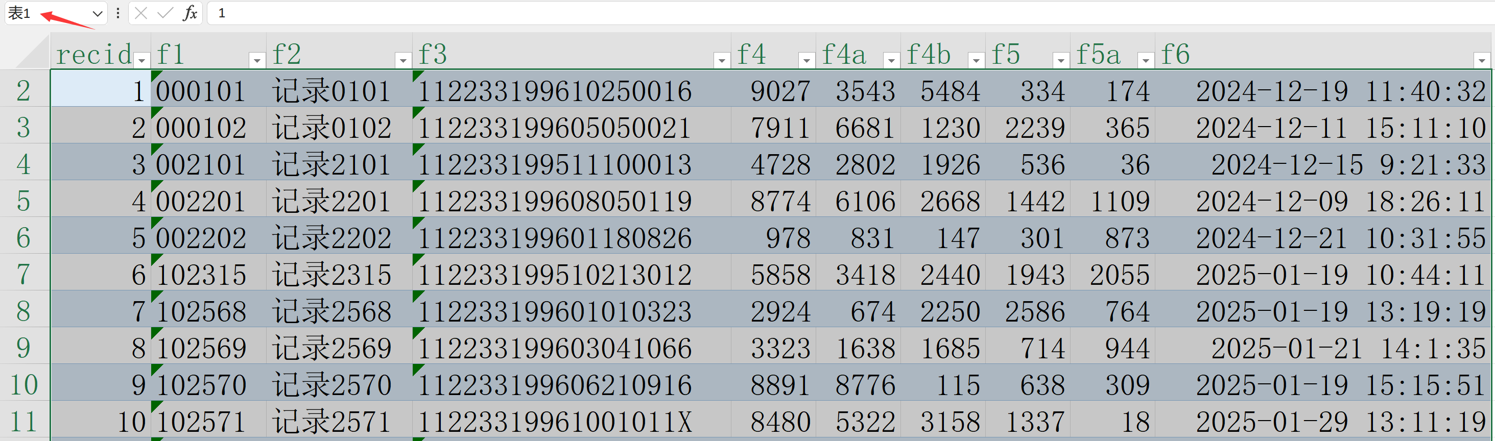Click the Name Box showing 表1
Image resolution: width=1495 pixels, height=441 pixels.
pos(46,13)
